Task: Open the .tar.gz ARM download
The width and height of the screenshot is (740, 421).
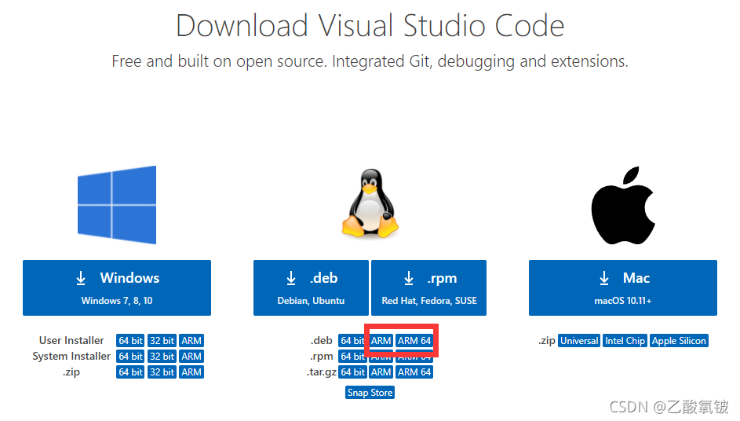Action: pos(381,372)
